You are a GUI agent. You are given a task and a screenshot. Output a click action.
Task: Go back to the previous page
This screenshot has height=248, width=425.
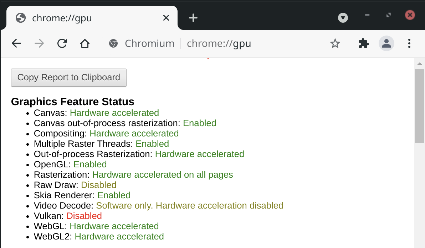coord(16,43)
